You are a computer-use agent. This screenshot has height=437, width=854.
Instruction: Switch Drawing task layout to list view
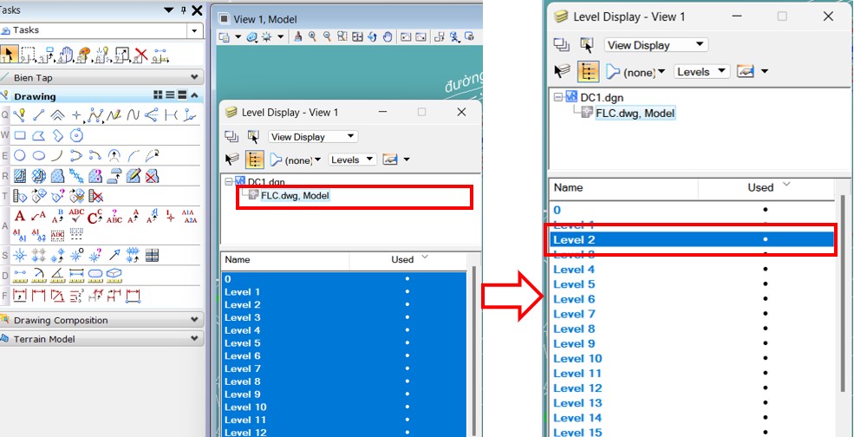(170, 95)
